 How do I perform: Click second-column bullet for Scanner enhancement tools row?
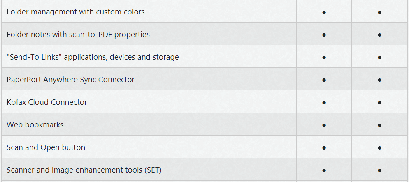point(379,170)
